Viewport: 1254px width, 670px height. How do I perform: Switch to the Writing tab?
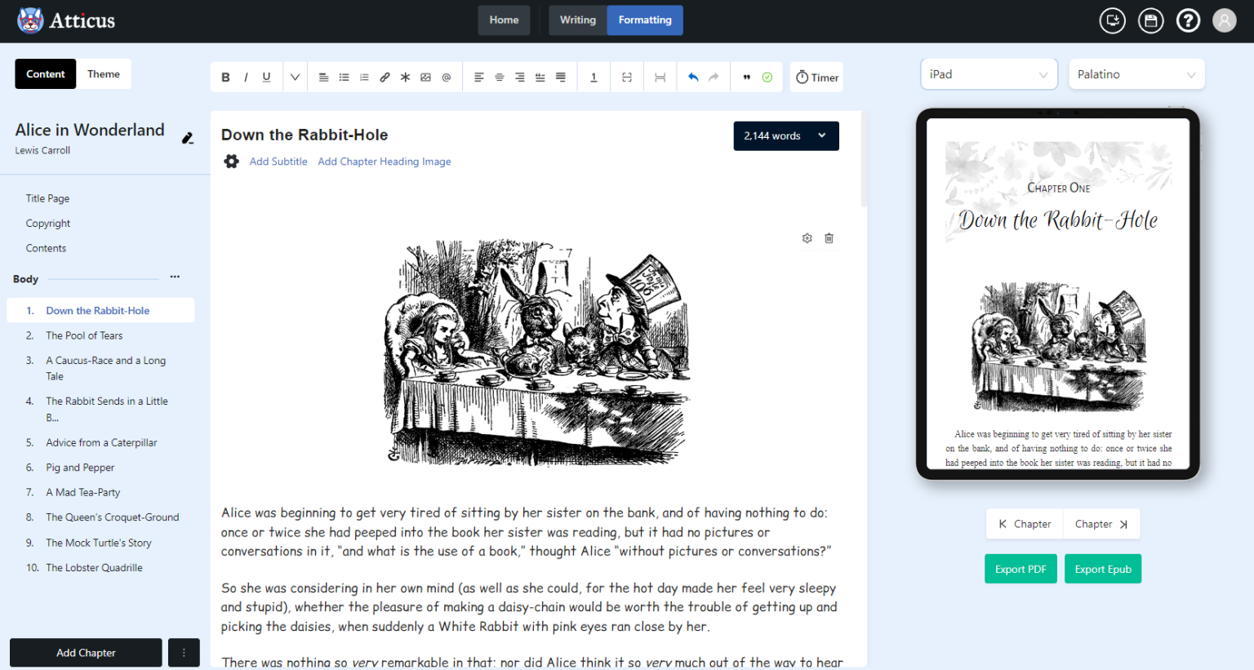point(577,20)
